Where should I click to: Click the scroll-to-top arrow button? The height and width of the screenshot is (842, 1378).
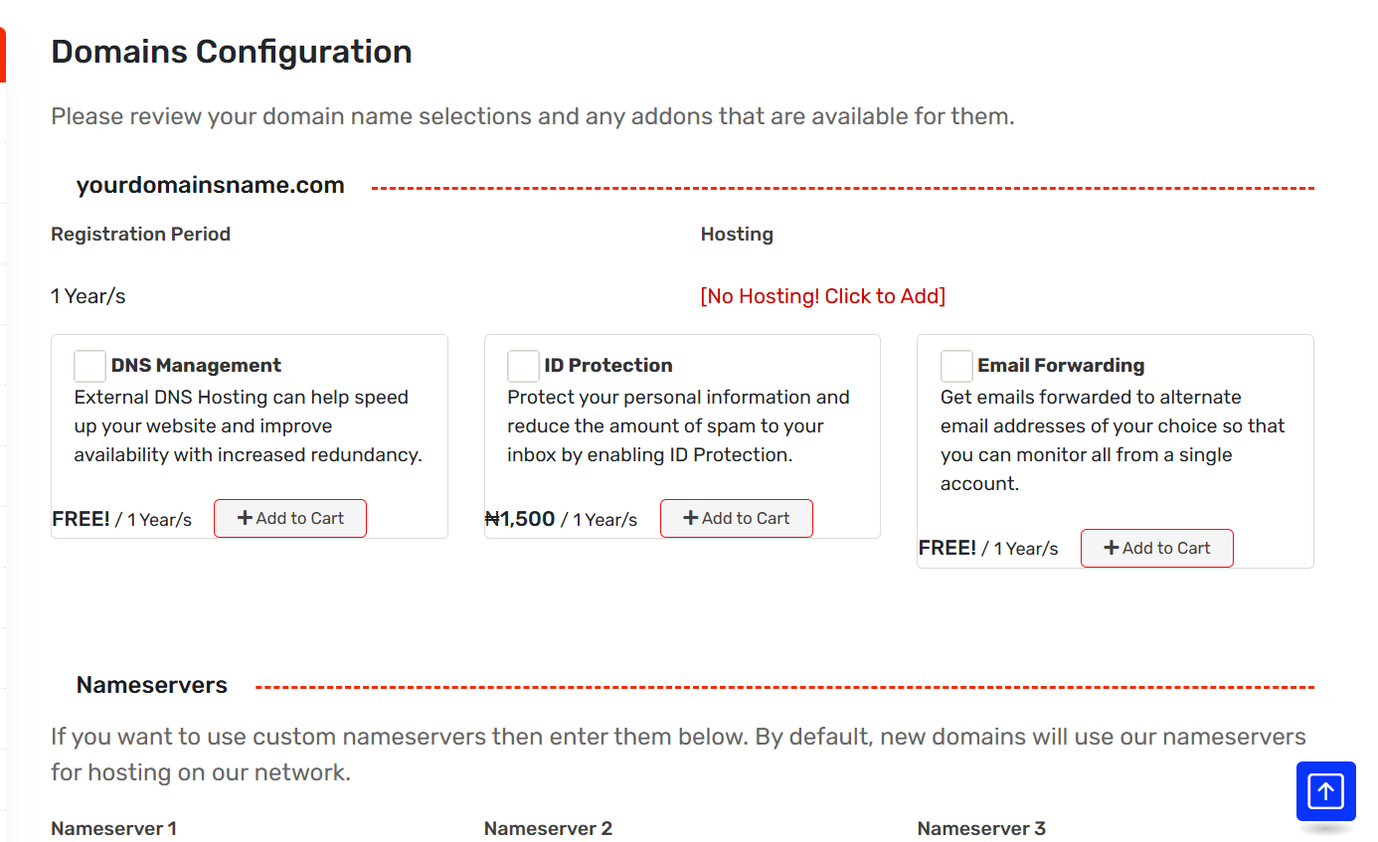point(1325,791)
